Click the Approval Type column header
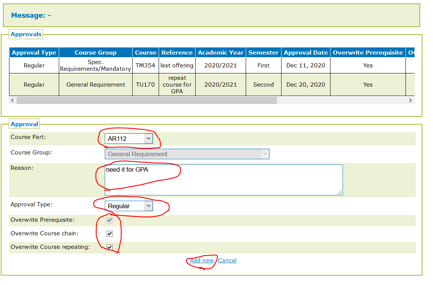The width and height of the screenshot is (433, 285). [34, 52]
